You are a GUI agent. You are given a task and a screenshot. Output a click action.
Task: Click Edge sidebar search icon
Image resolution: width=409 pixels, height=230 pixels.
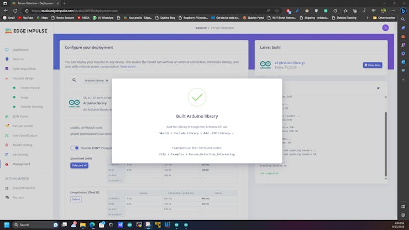(x=403, y=19)
